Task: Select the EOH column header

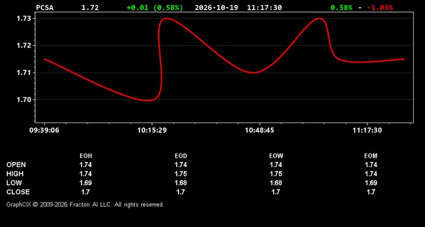Action: (x=86, y=156)
